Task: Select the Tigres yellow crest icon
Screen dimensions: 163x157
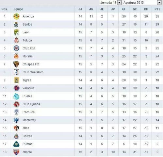Action: [x=17, y=80]
